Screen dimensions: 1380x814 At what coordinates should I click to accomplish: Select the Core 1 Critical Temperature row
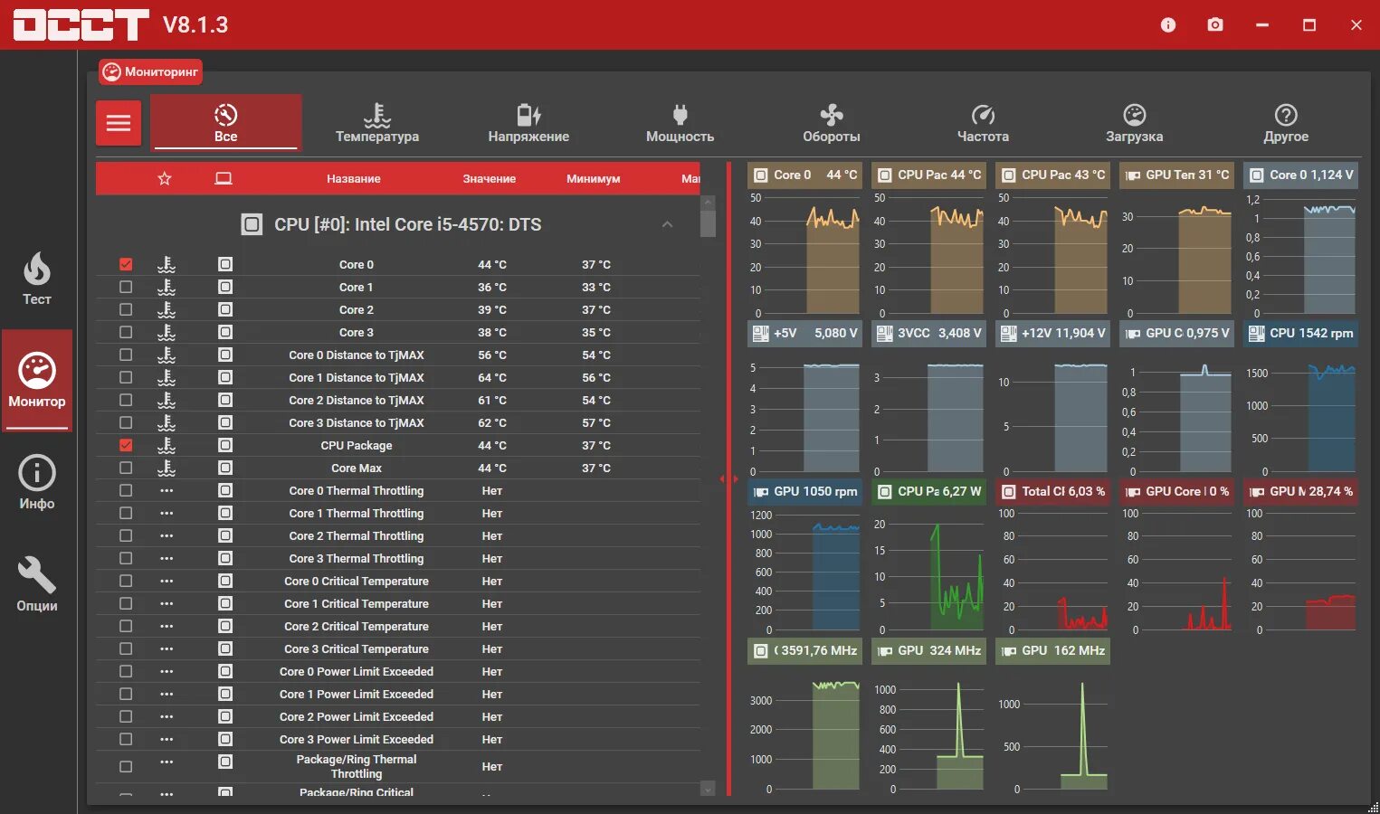point(398,603)
